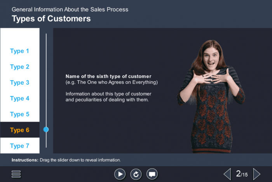Click the slider track beside Type 1
This screenshot has width=272, height=182.
click(x=46, y=51)
